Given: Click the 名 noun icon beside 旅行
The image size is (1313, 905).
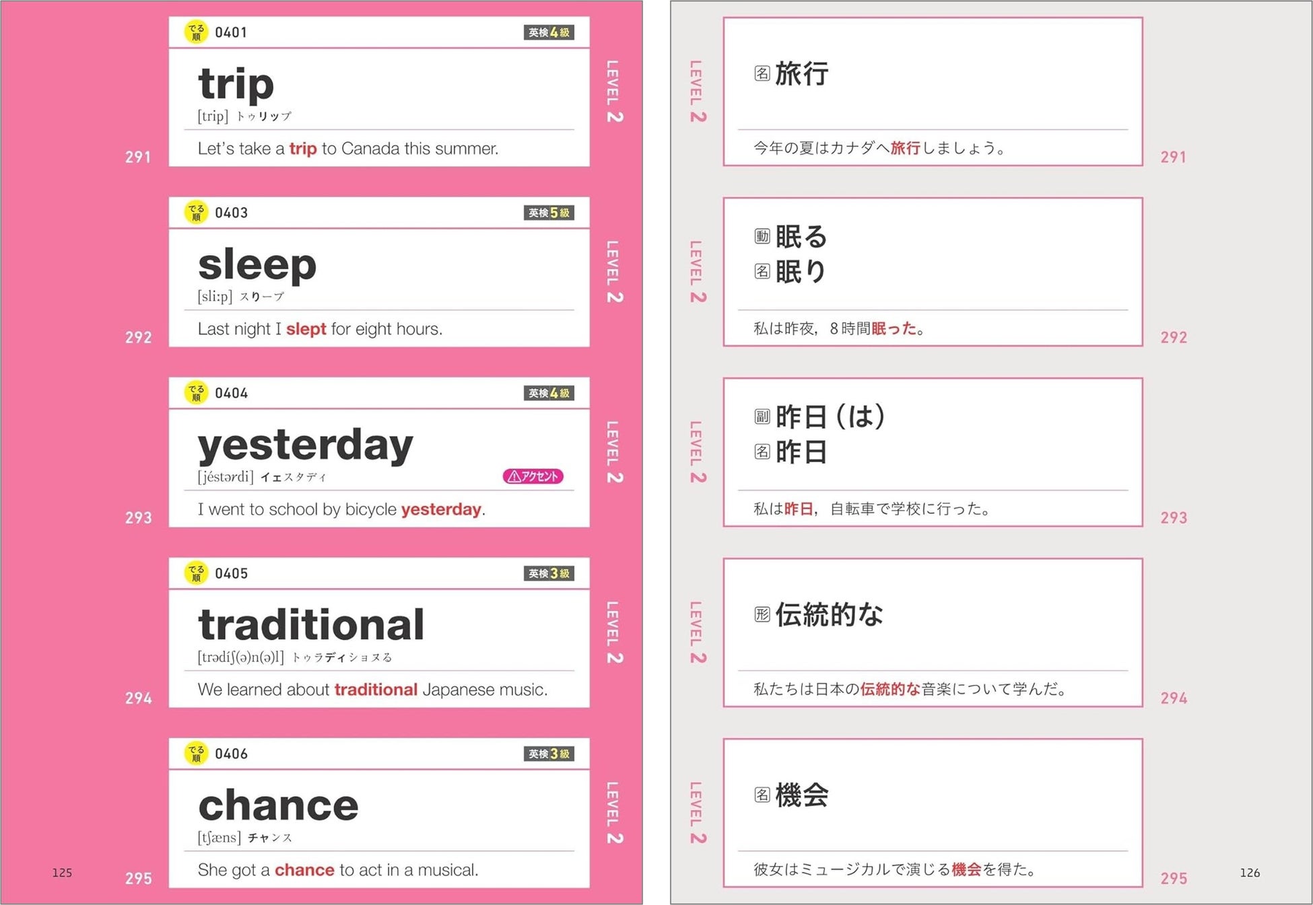Looking at the screenshot, I should coord(762,73).
